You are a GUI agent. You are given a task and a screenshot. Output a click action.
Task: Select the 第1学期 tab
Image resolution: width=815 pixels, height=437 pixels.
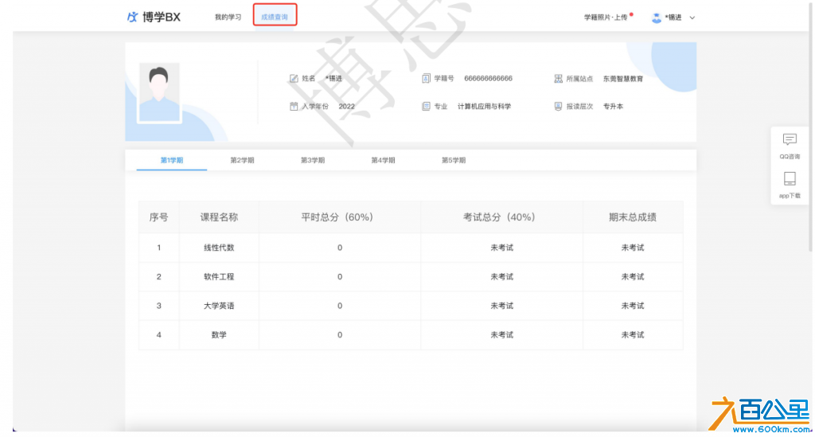(172, 160)
